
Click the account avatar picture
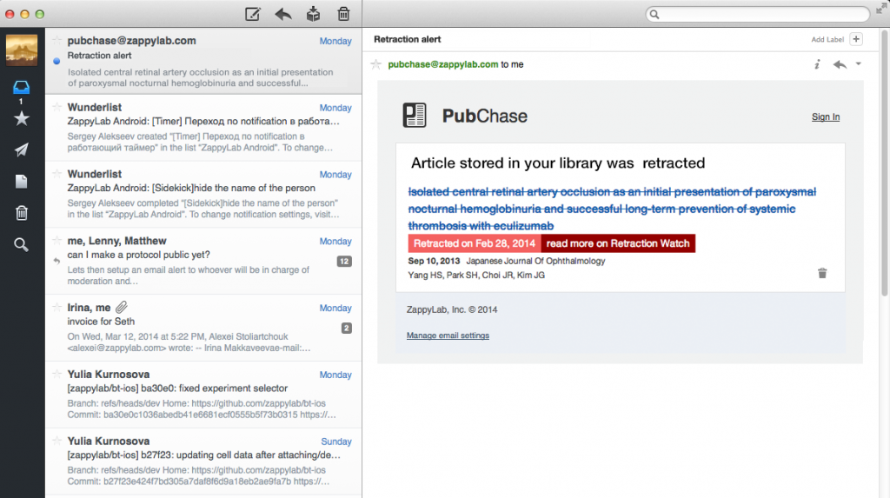(22, 50)
